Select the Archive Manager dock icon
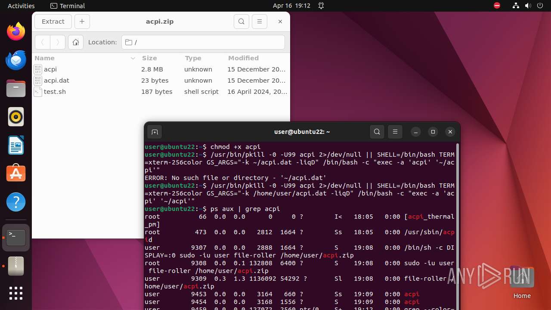 tap(16, 266)
